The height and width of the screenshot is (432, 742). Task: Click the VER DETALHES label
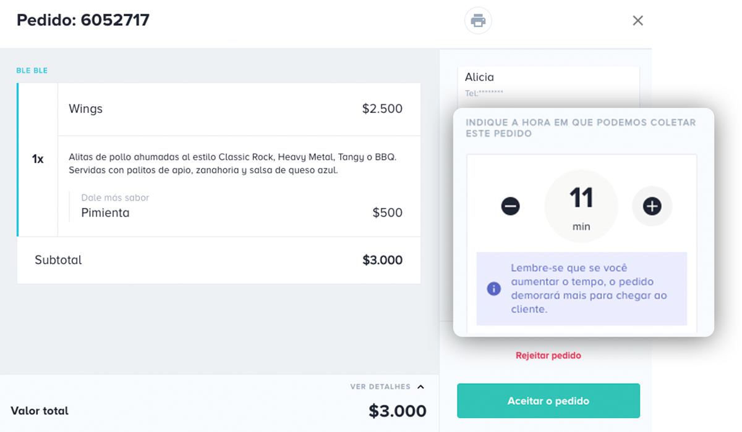[380, 387]
